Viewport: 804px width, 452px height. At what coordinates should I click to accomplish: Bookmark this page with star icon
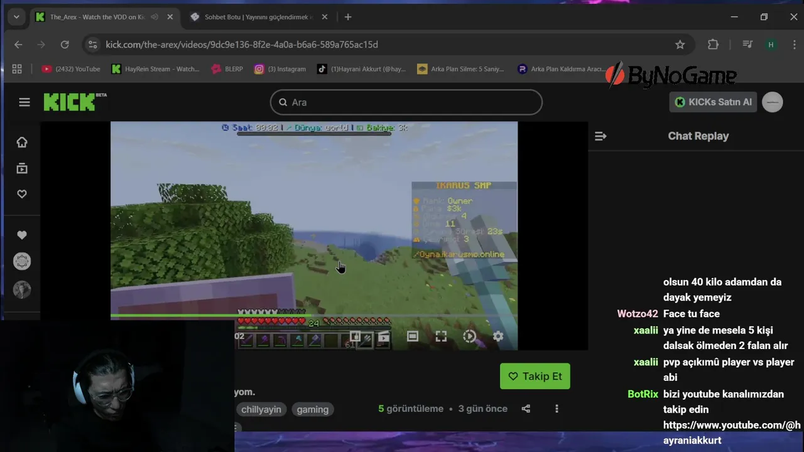(680, 45)
